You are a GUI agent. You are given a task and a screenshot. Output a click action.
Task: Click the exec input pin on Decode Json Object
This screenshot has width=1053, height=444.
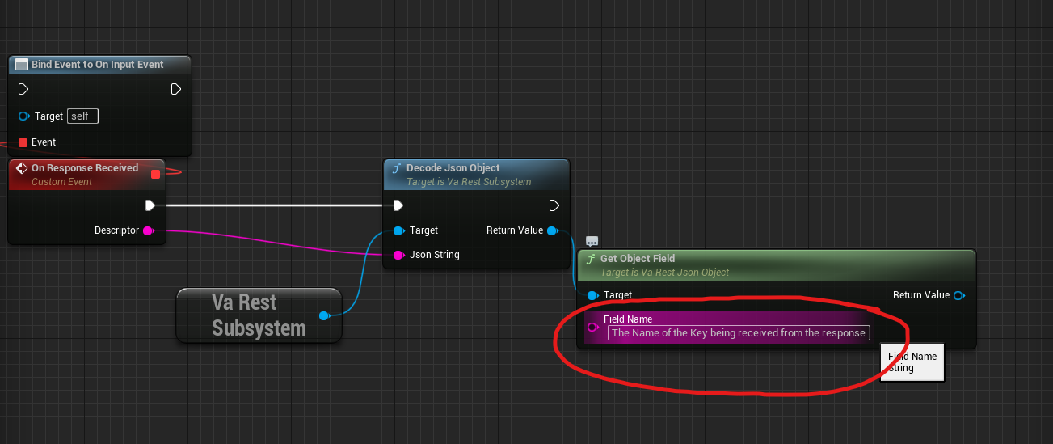pyautogui.click(x=398, y=205)
